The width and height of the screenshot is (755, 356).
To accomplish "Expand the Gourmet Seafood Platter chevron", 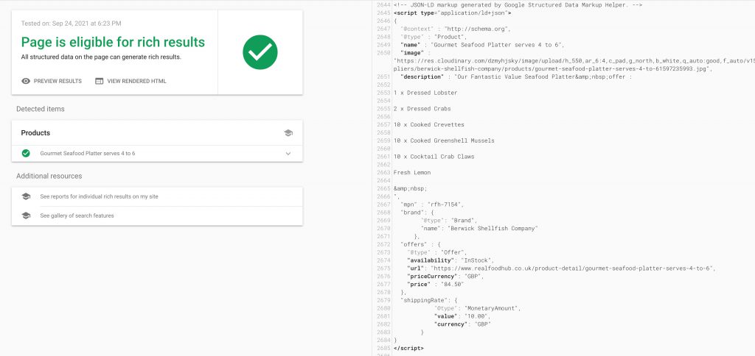I will 288,154.
